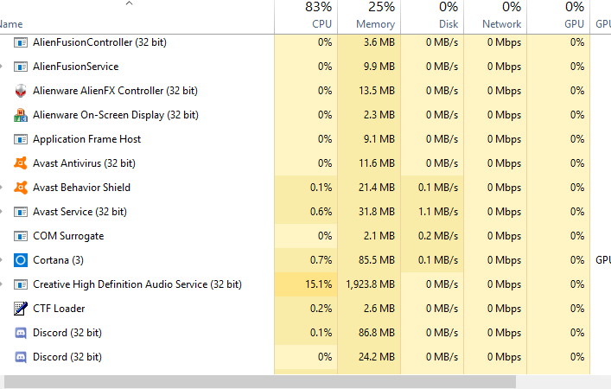
Task: Click the 1,923.8 MB memory value
Action: 370,284
